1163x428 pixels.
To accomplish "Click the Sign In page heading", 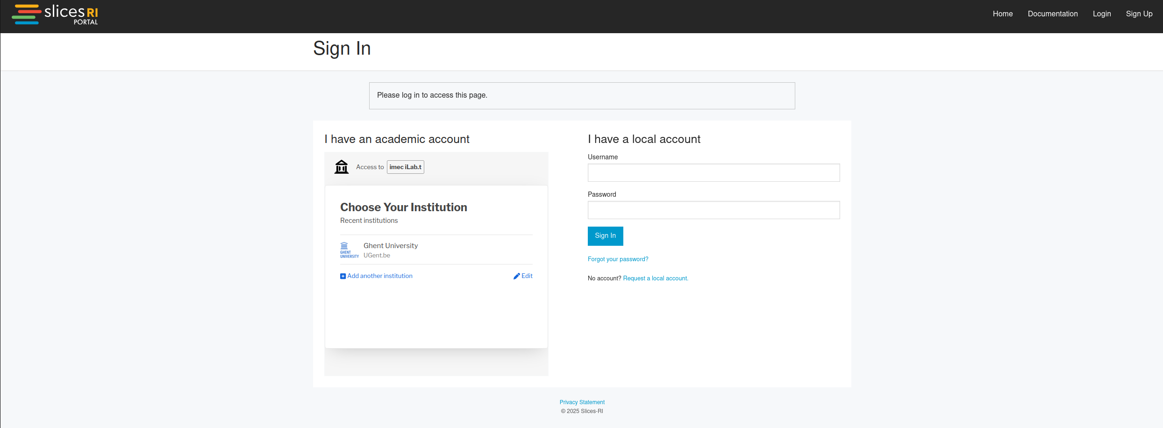I will (x=342, y=48).
